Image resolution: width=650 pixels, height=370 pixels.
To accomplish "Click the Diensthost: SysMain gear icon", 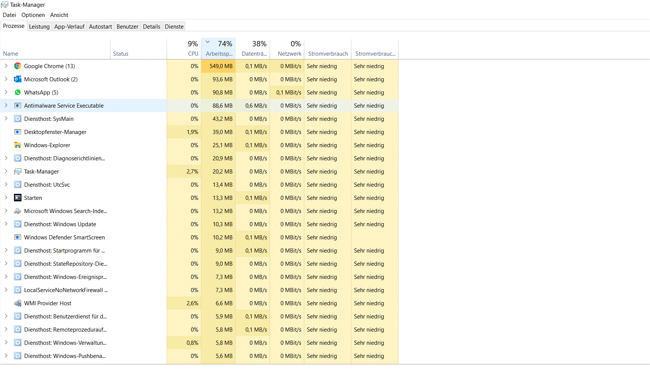I will pyautogui.click(x=18, y=119).
